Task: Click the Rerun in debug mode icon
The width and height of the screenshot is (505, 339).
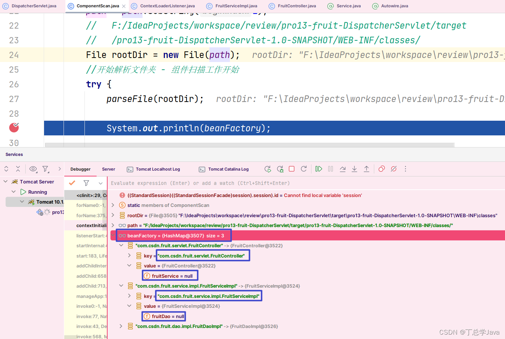Action: pos(280,169)
